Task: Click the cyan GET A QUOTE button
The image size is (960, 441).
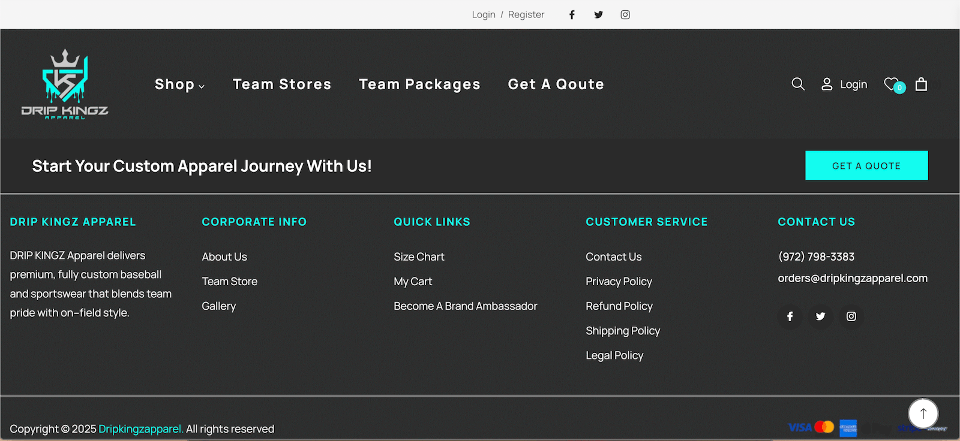Action: 866,165
